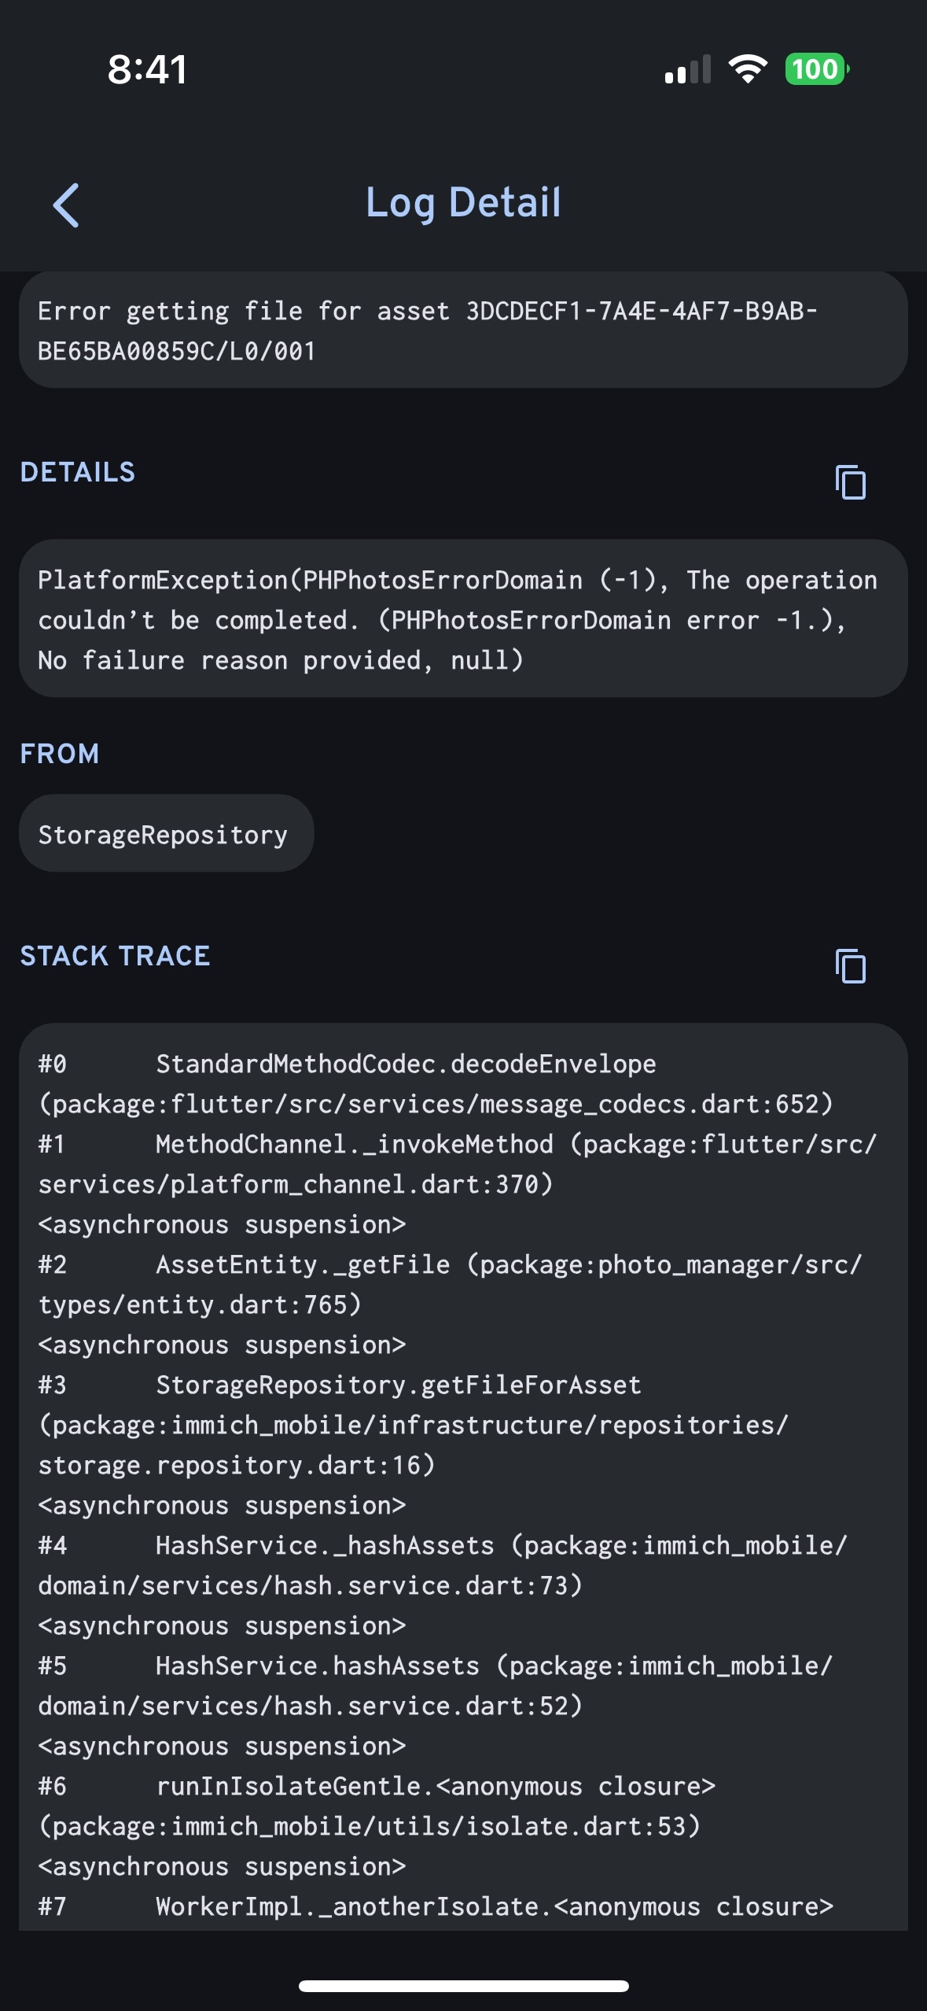Viewport: 927px width, 2011px height.
Task: Tap the Log Detail title
Action: [x=463, y=203]
